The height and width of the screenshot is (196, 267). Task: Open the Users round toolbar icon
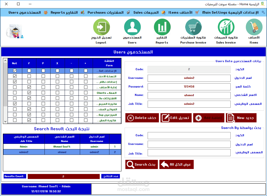point(132,27)
